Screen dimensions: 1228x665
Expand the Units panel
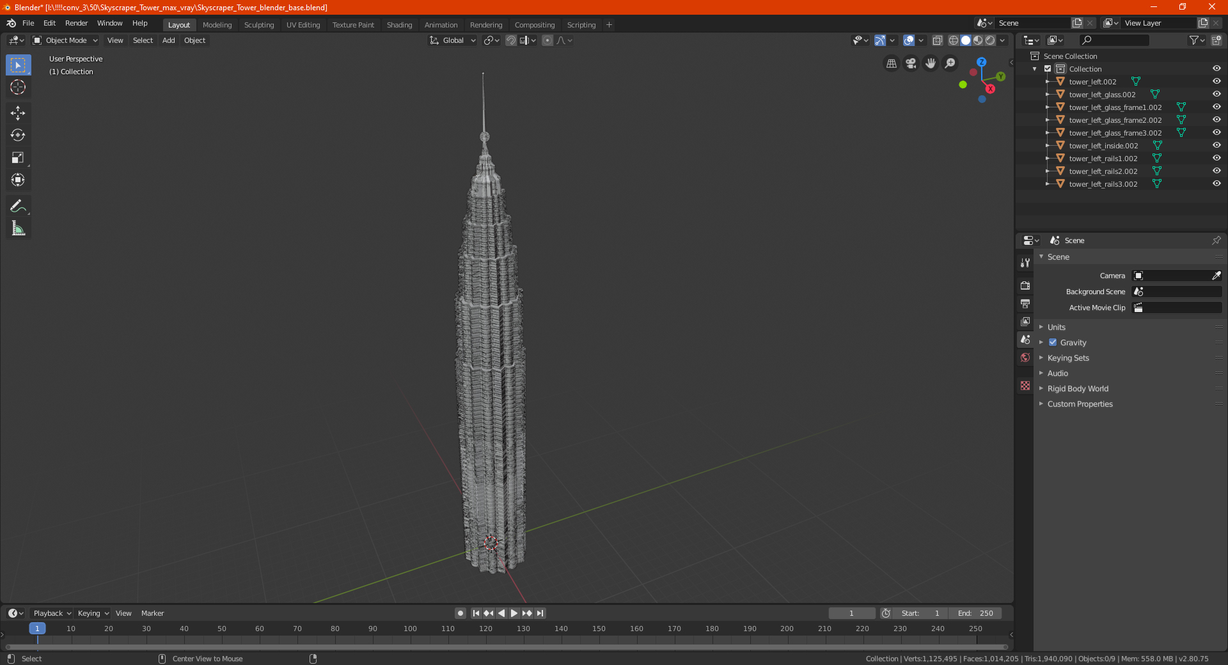coord(1056,327)
